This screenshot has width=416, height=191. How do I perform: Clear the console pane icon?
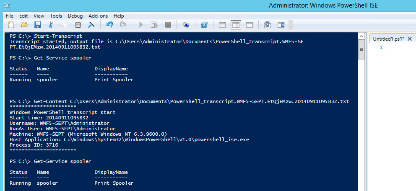(x=91, y=25)
